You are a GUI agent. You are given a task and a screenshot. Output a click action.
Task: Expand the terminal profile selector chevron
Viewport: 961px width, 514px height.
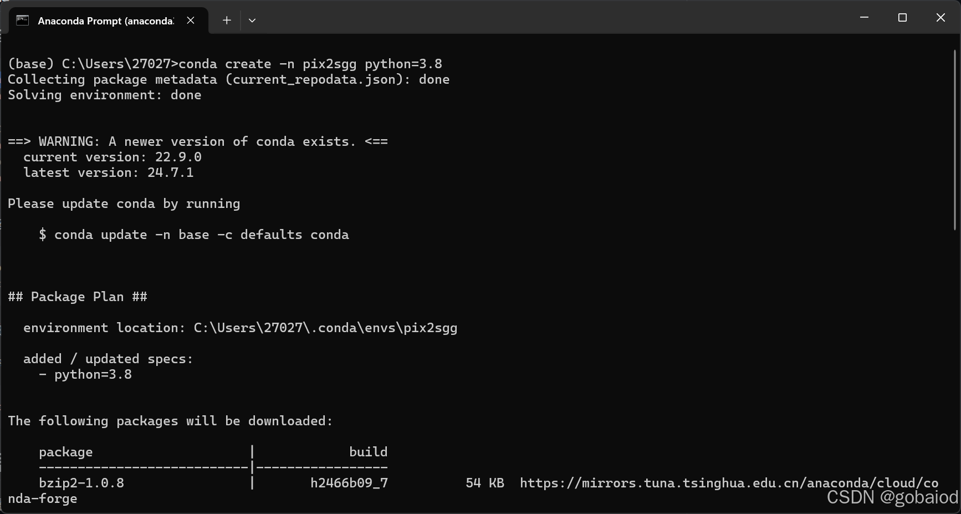coord(252,20)
